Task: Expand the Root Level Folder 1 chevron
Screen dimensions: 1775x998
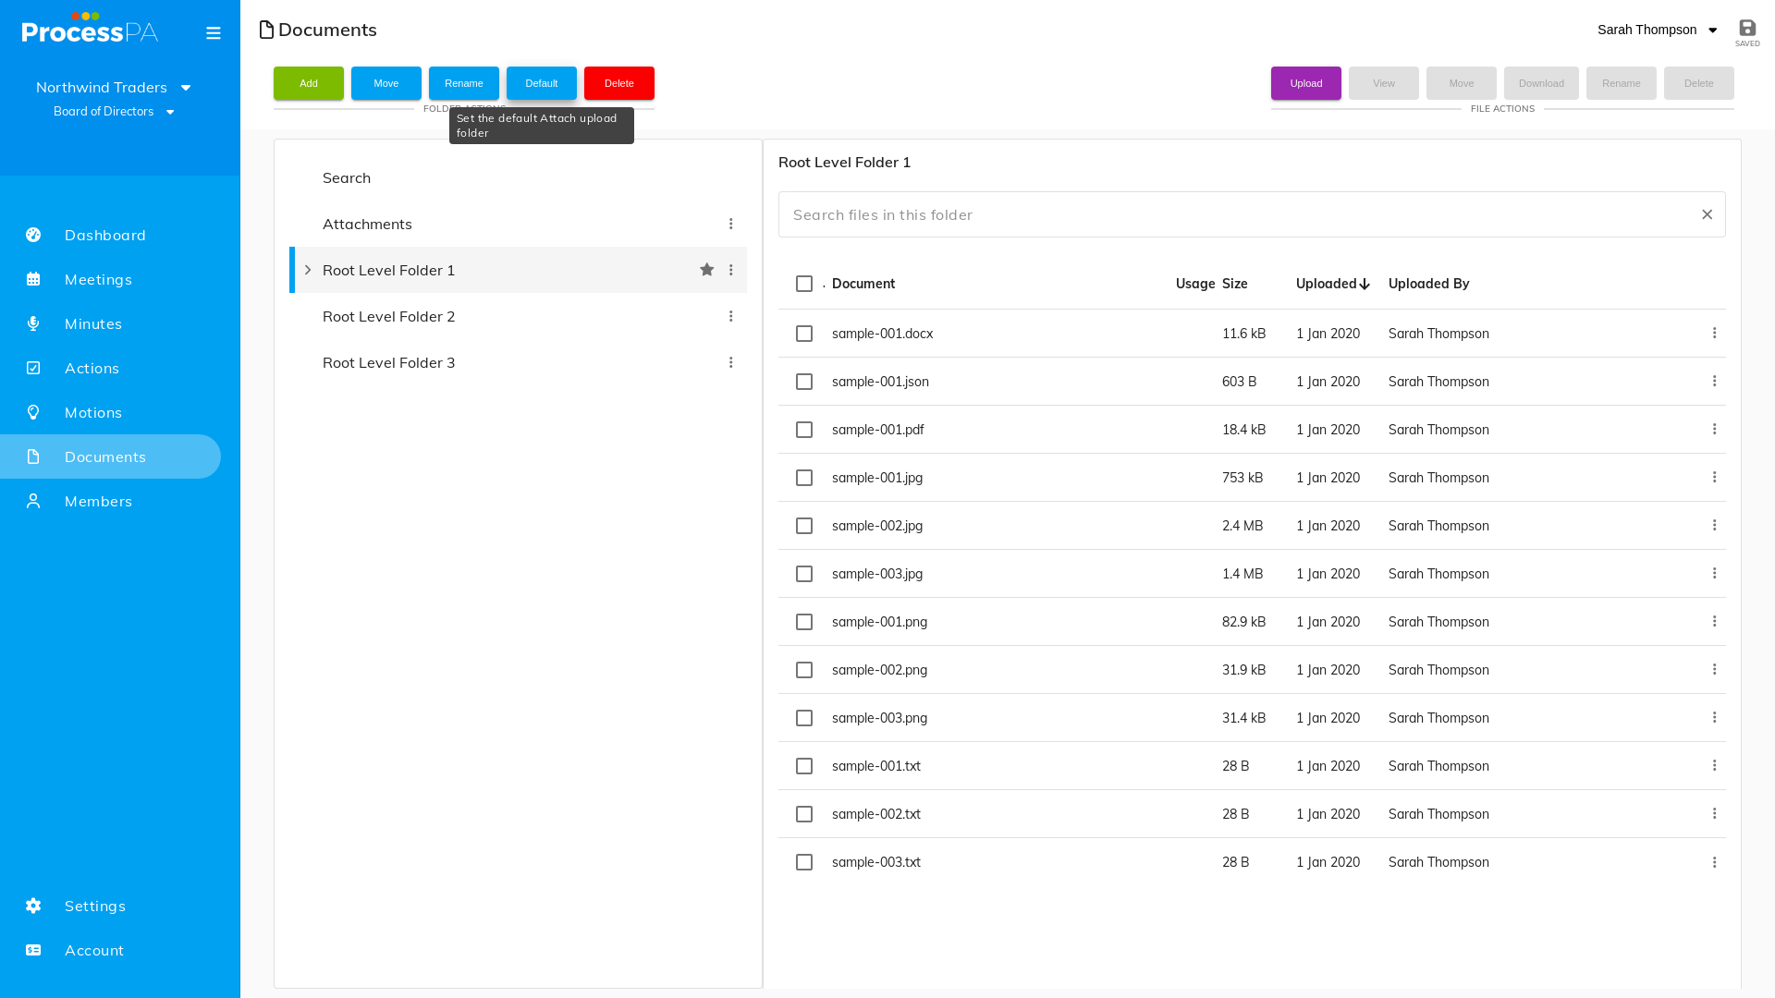Action: pos(308,270)
